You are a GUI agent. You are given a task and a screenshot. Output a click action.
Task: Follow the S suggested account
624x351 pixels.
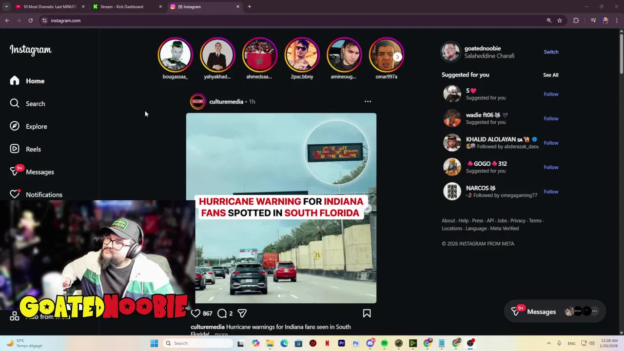click(x=551, y=94)
